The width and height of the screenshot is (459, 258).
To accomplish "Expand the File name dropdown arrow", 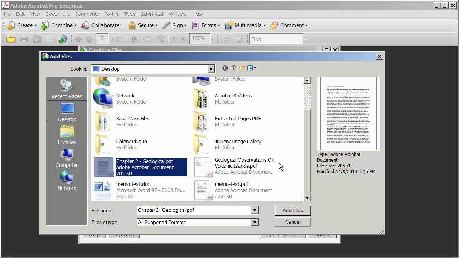I will [x=255, y=210].
